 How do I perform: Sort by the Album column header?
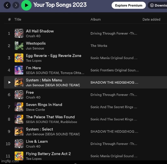(95, 19)
